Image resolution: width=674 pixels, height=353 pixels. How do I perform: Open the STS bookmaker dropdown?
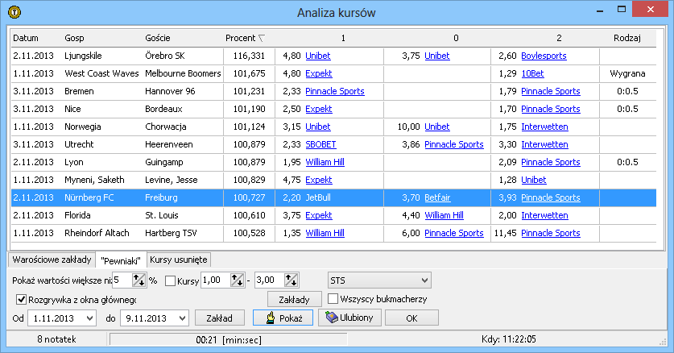point(425,280)
